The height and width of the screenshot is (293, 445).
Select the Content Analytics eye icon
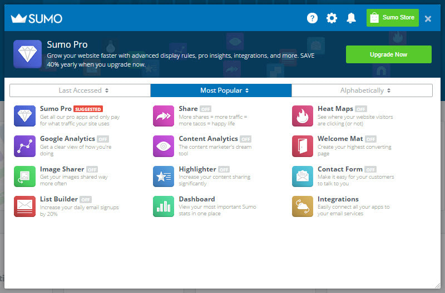pyautogui.click(x=164, y=146)
